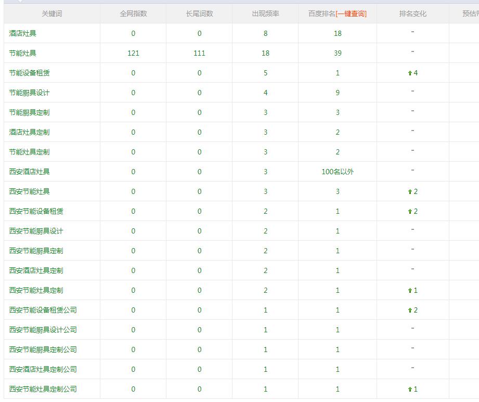Click the rank-up arrow for 西安节能灶具定制 row
The width and height of the screenshot is (479, 402).
click(x=410, y=291)
